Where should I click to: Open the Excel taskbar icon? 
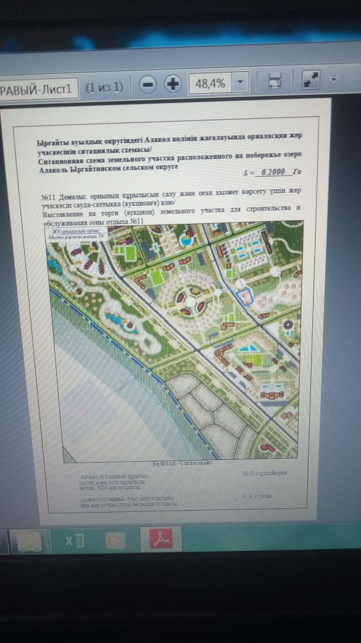tap(75, 542)
